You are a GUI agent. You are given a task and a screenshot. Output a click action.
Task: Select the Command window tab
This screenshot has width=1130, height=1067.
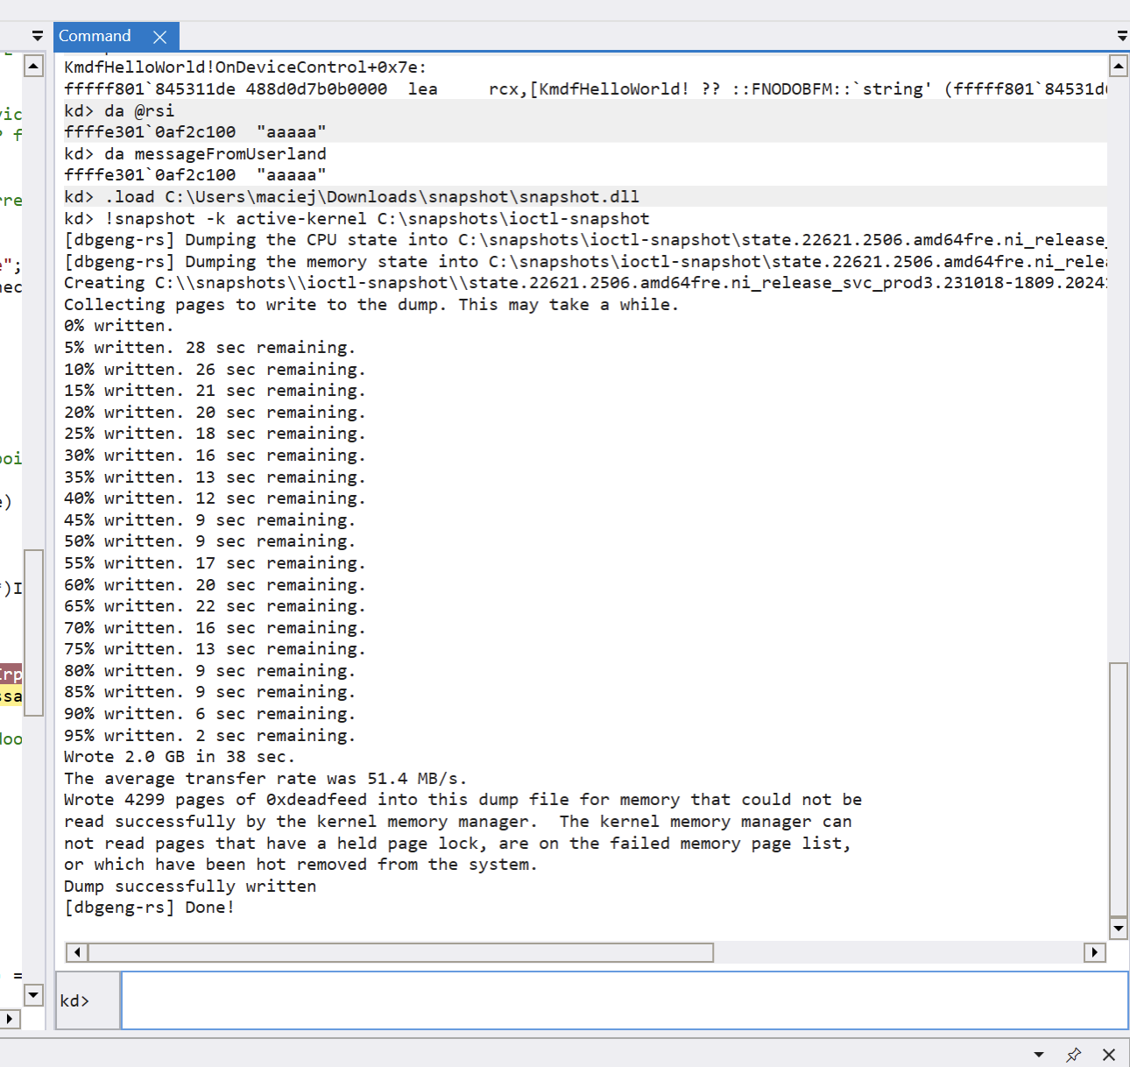pos(95,36)
